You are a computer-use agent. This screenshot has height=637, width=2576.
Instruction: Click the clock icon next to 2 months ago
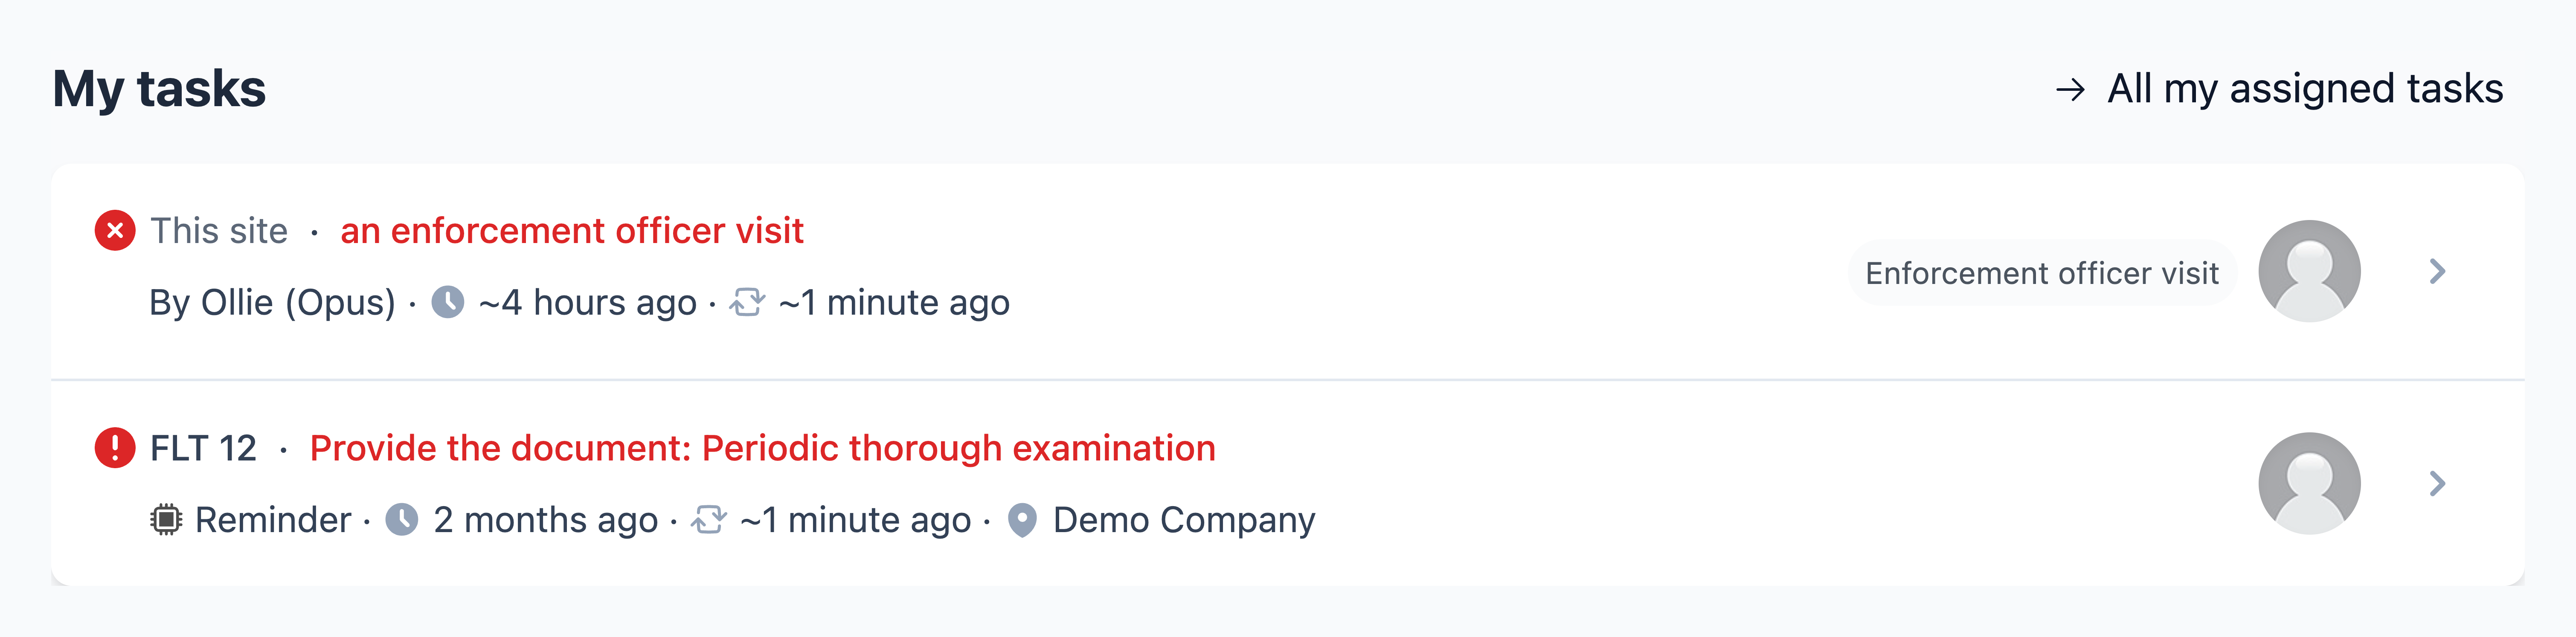(402, 520)
